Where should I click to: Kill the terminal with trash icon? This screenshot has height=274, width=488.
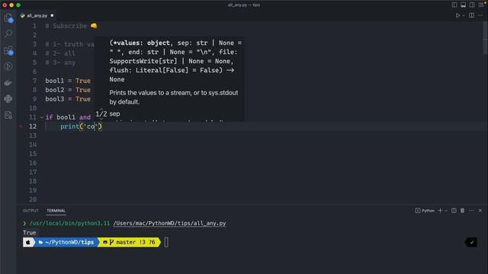463,211
